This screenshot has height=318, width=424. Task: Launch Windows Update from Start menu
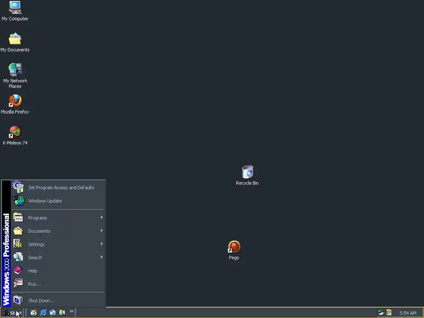[58, 201]
